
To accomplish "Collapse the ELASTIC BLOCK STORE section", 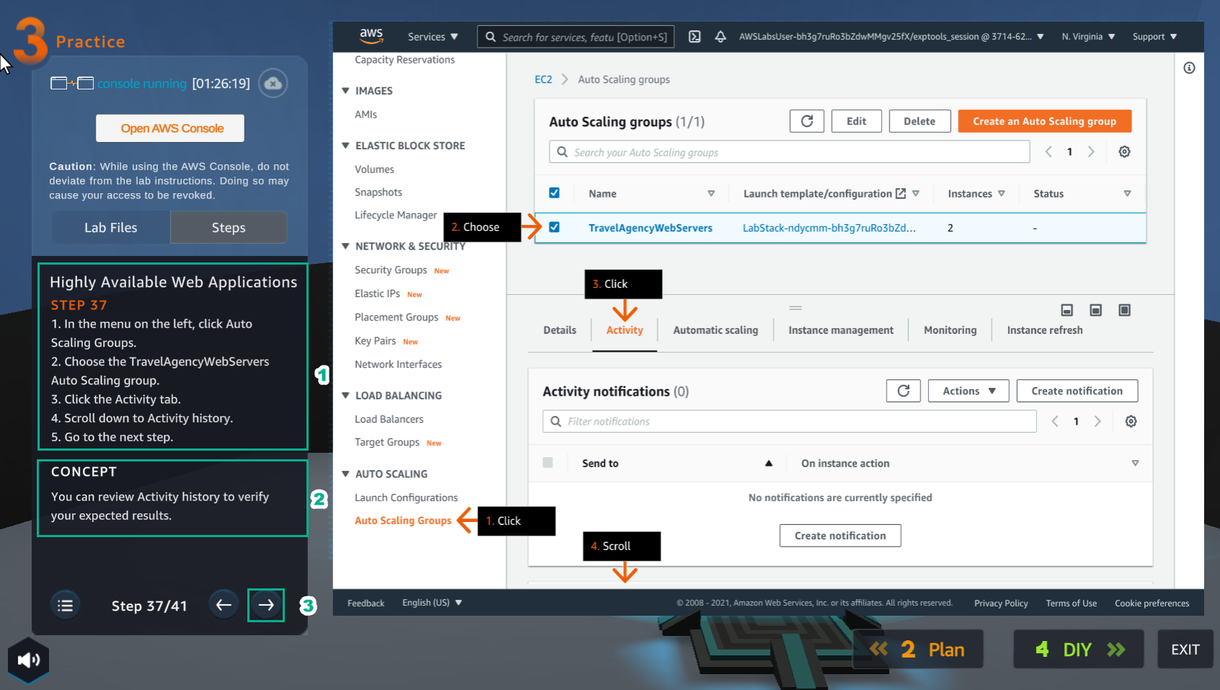I will [x=345, y=146].
